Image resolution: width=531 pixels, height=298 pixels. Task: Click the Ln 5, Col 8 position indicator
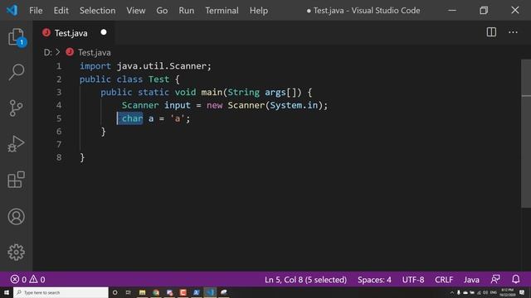click(305, 280)
